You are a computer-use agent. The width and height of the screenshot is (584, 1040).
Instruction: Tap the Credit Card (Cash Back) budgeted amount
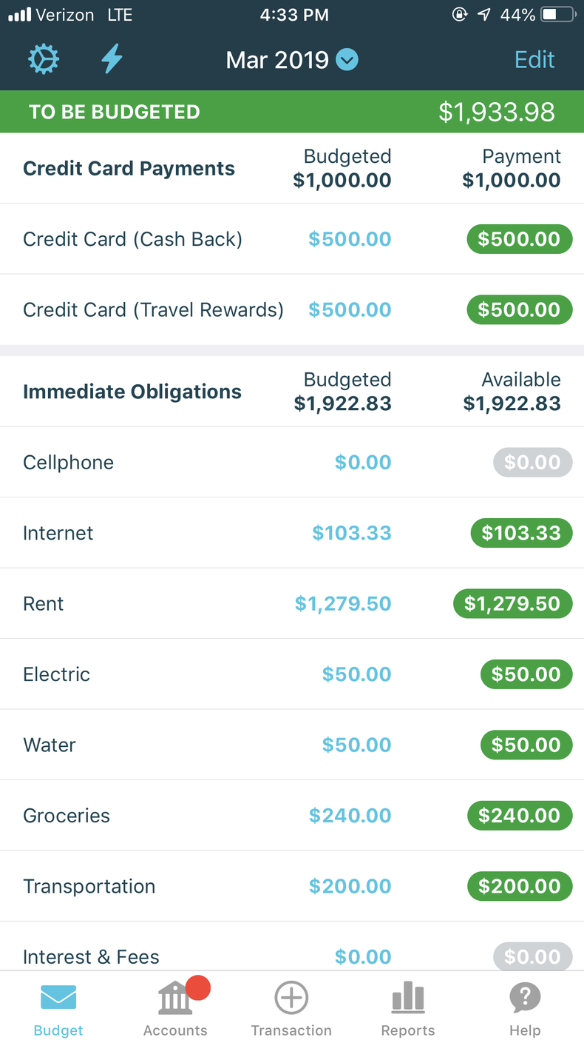350,239
